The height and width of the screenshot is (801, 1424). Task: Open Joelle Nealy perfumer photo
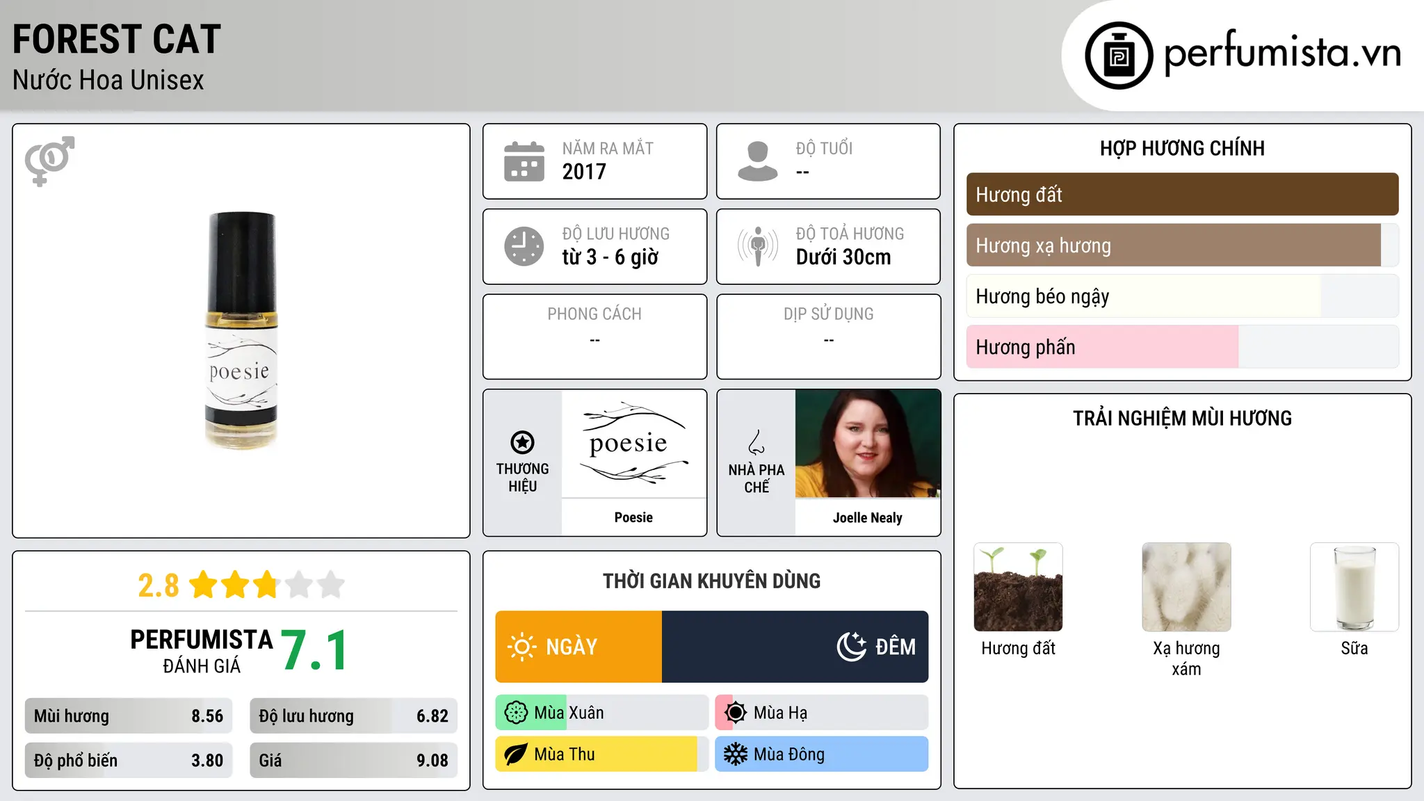tap(868, 444)
